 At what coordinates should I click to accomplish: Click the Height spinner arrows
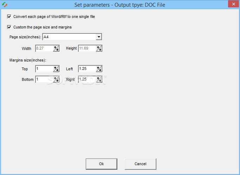pyautogui.click(x=99, y=48)
